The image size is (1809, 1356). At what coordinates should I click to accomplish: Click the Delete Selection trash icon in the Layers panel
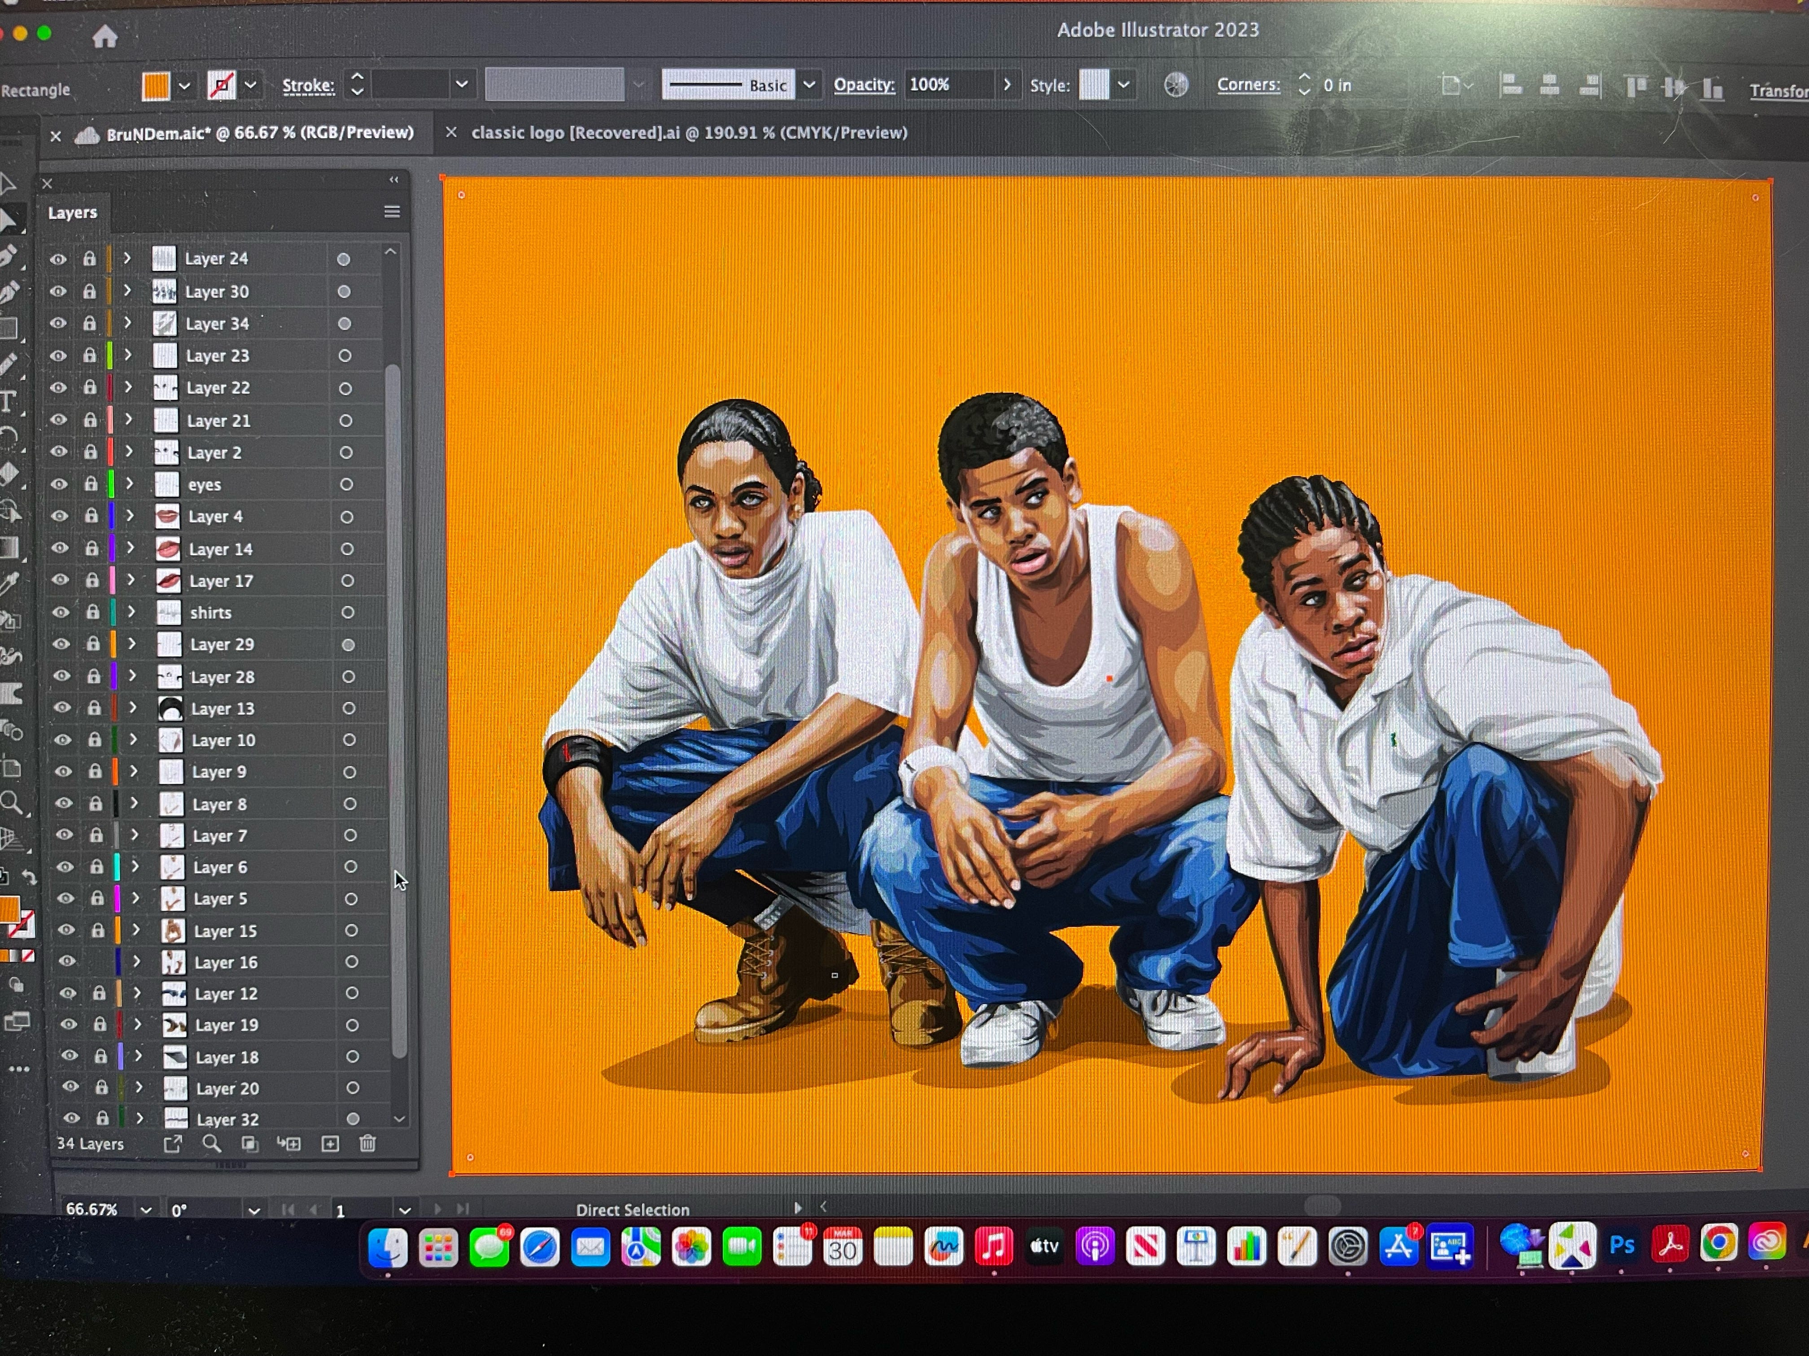367,1143
